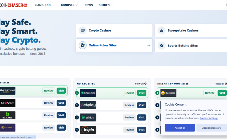Viewport: 227px width, 139px height.
Task: Click the FortuneJack logo
Action: pyautogui.click(x=7, y=91)
